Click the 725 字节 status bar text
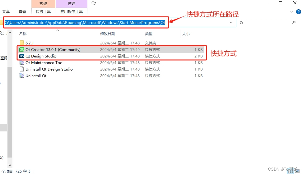 (23, 171)
